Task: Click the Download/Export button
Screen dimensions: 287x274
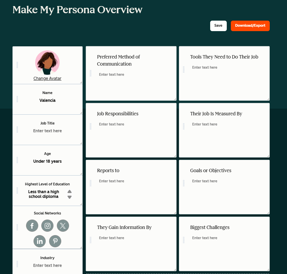Action: click(x=250, y=26)
